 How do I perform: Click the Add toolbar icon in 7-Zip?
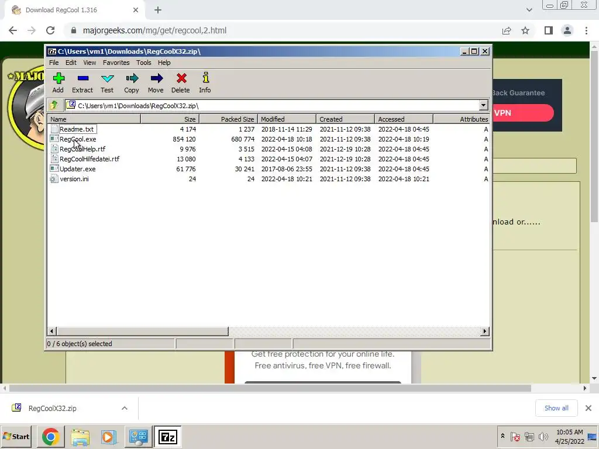click(58, 79)
